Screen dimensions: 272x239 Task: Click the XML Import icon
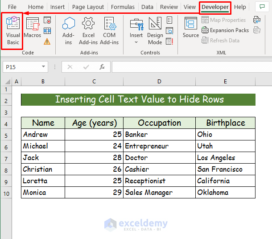[257, 20]
